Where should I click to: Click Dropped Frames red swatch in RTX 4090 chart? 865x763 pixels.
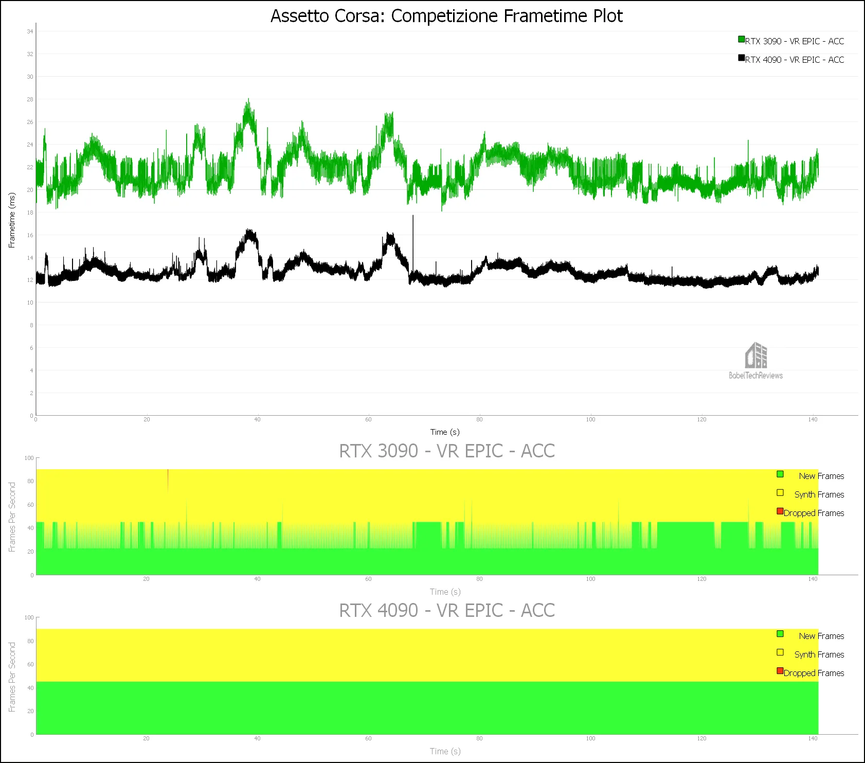tap(780, 671)
